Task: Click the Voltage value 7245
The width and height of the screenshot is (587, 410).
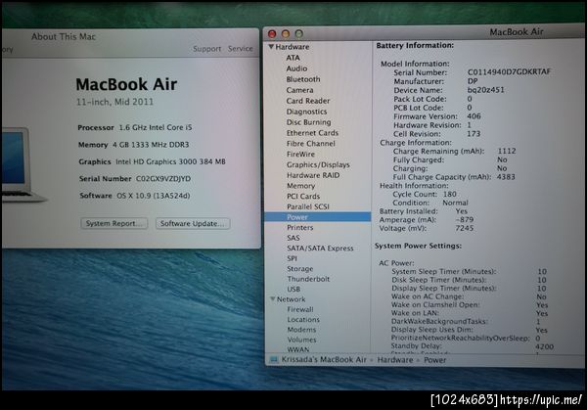Action: point(465,228)
